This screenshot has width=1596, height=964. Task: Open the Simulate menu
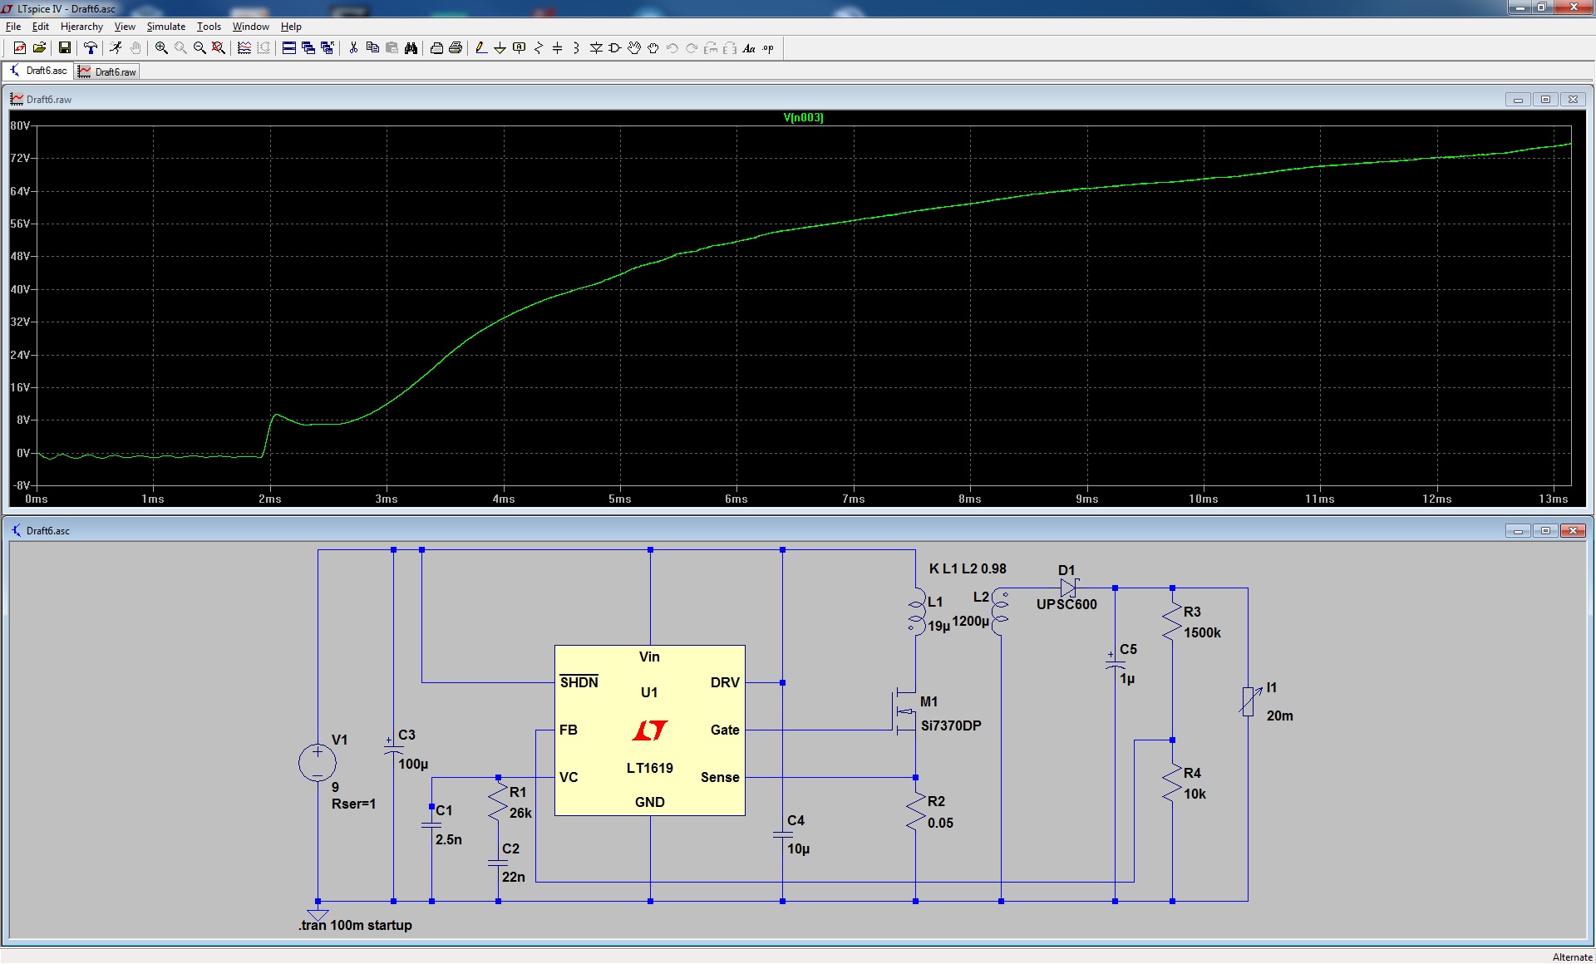point(166,27)
